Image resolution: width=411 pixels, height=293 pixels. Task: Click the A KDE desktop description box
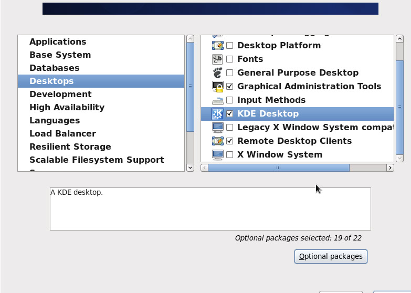pos(210,209)
